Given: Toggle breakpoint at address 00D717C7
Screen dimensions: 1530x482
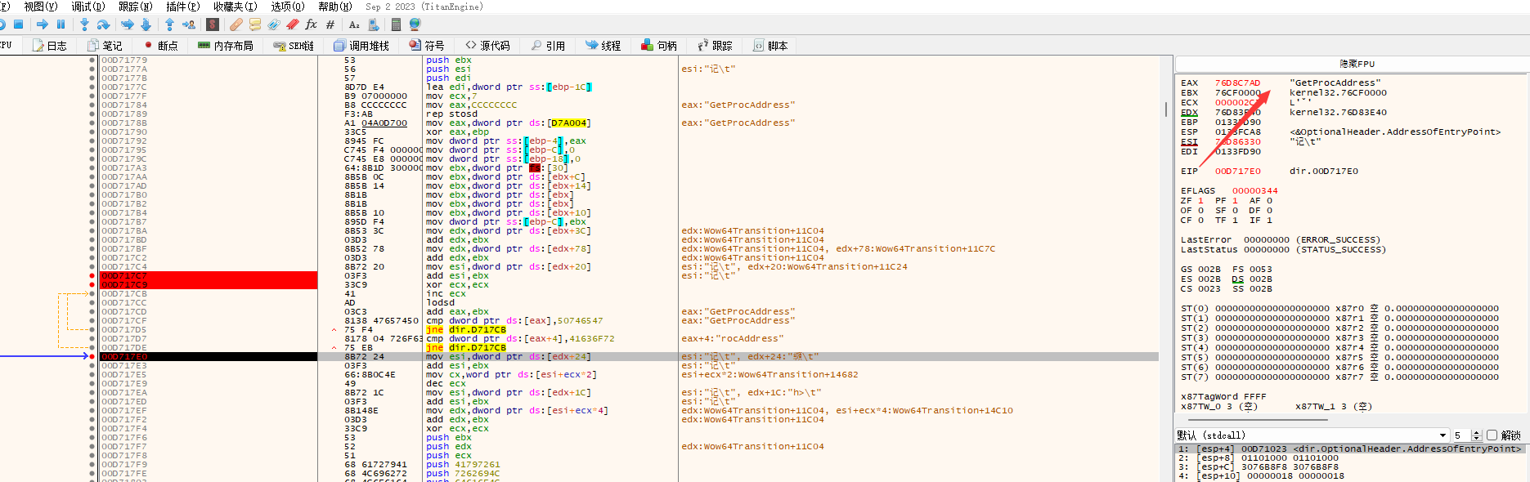Looking at the screenshot, I should pos(92,276).
